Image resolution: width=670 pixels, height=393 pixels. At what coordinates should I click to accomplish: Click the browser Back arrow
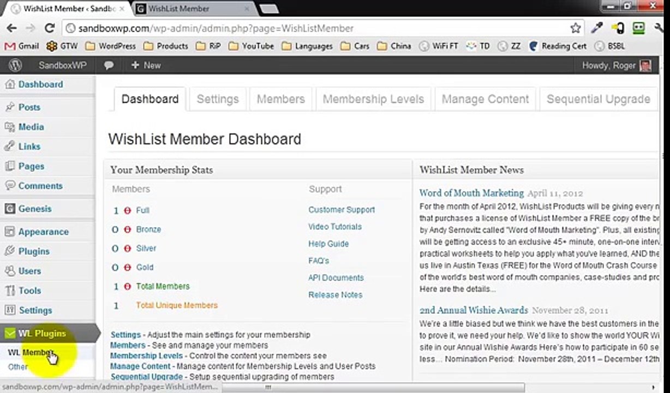[x=11, y=28]
